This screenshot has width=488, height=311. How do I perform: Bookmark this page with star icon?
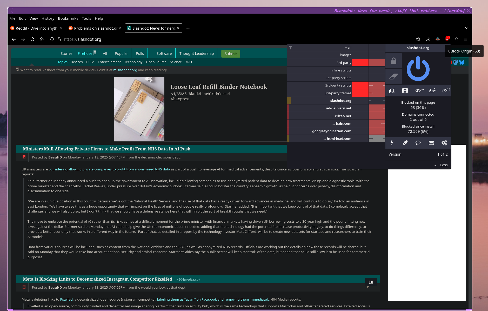point(418,39)
